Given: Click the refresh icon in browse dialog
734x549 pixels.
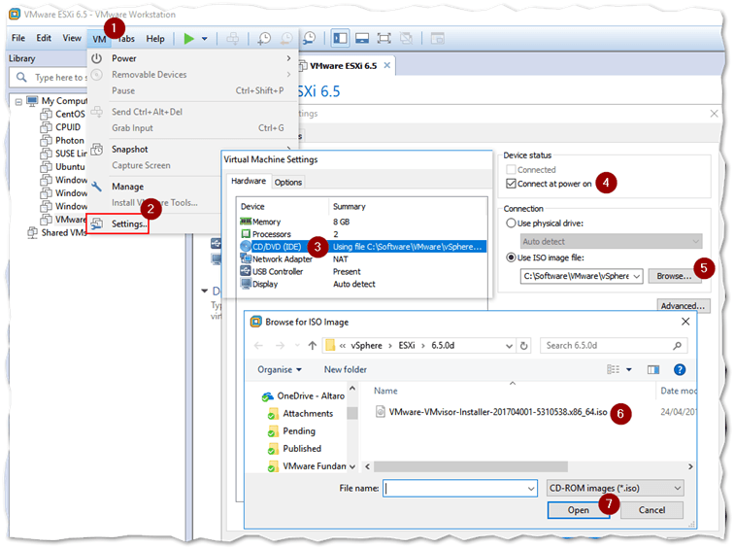Looking at the screenshot, I should point(524,346).
